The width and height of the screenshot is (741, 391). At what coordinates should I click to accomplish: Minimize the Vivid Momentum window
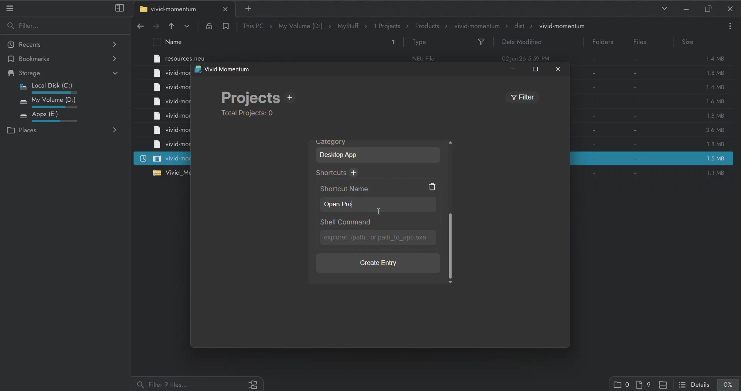513,69
